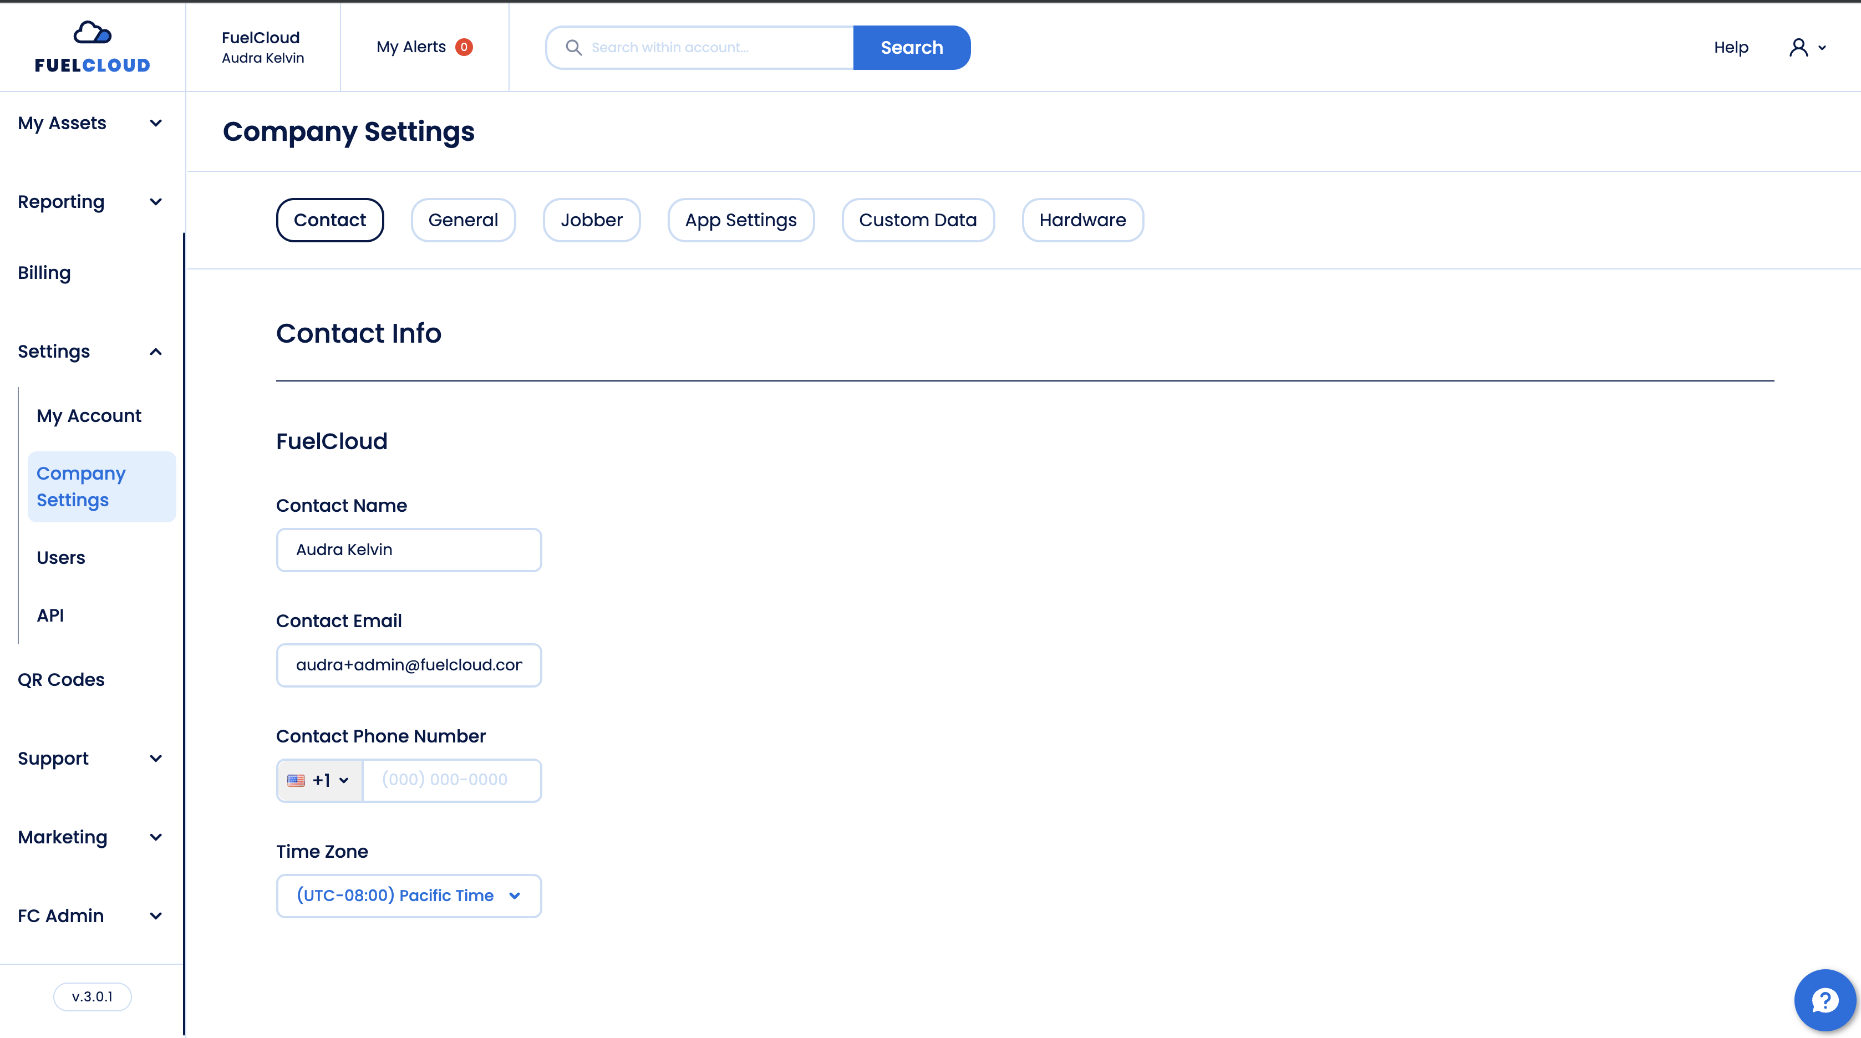1861x1038 pixels.
Task: Switch to the General tab
Action: [463, 220]
